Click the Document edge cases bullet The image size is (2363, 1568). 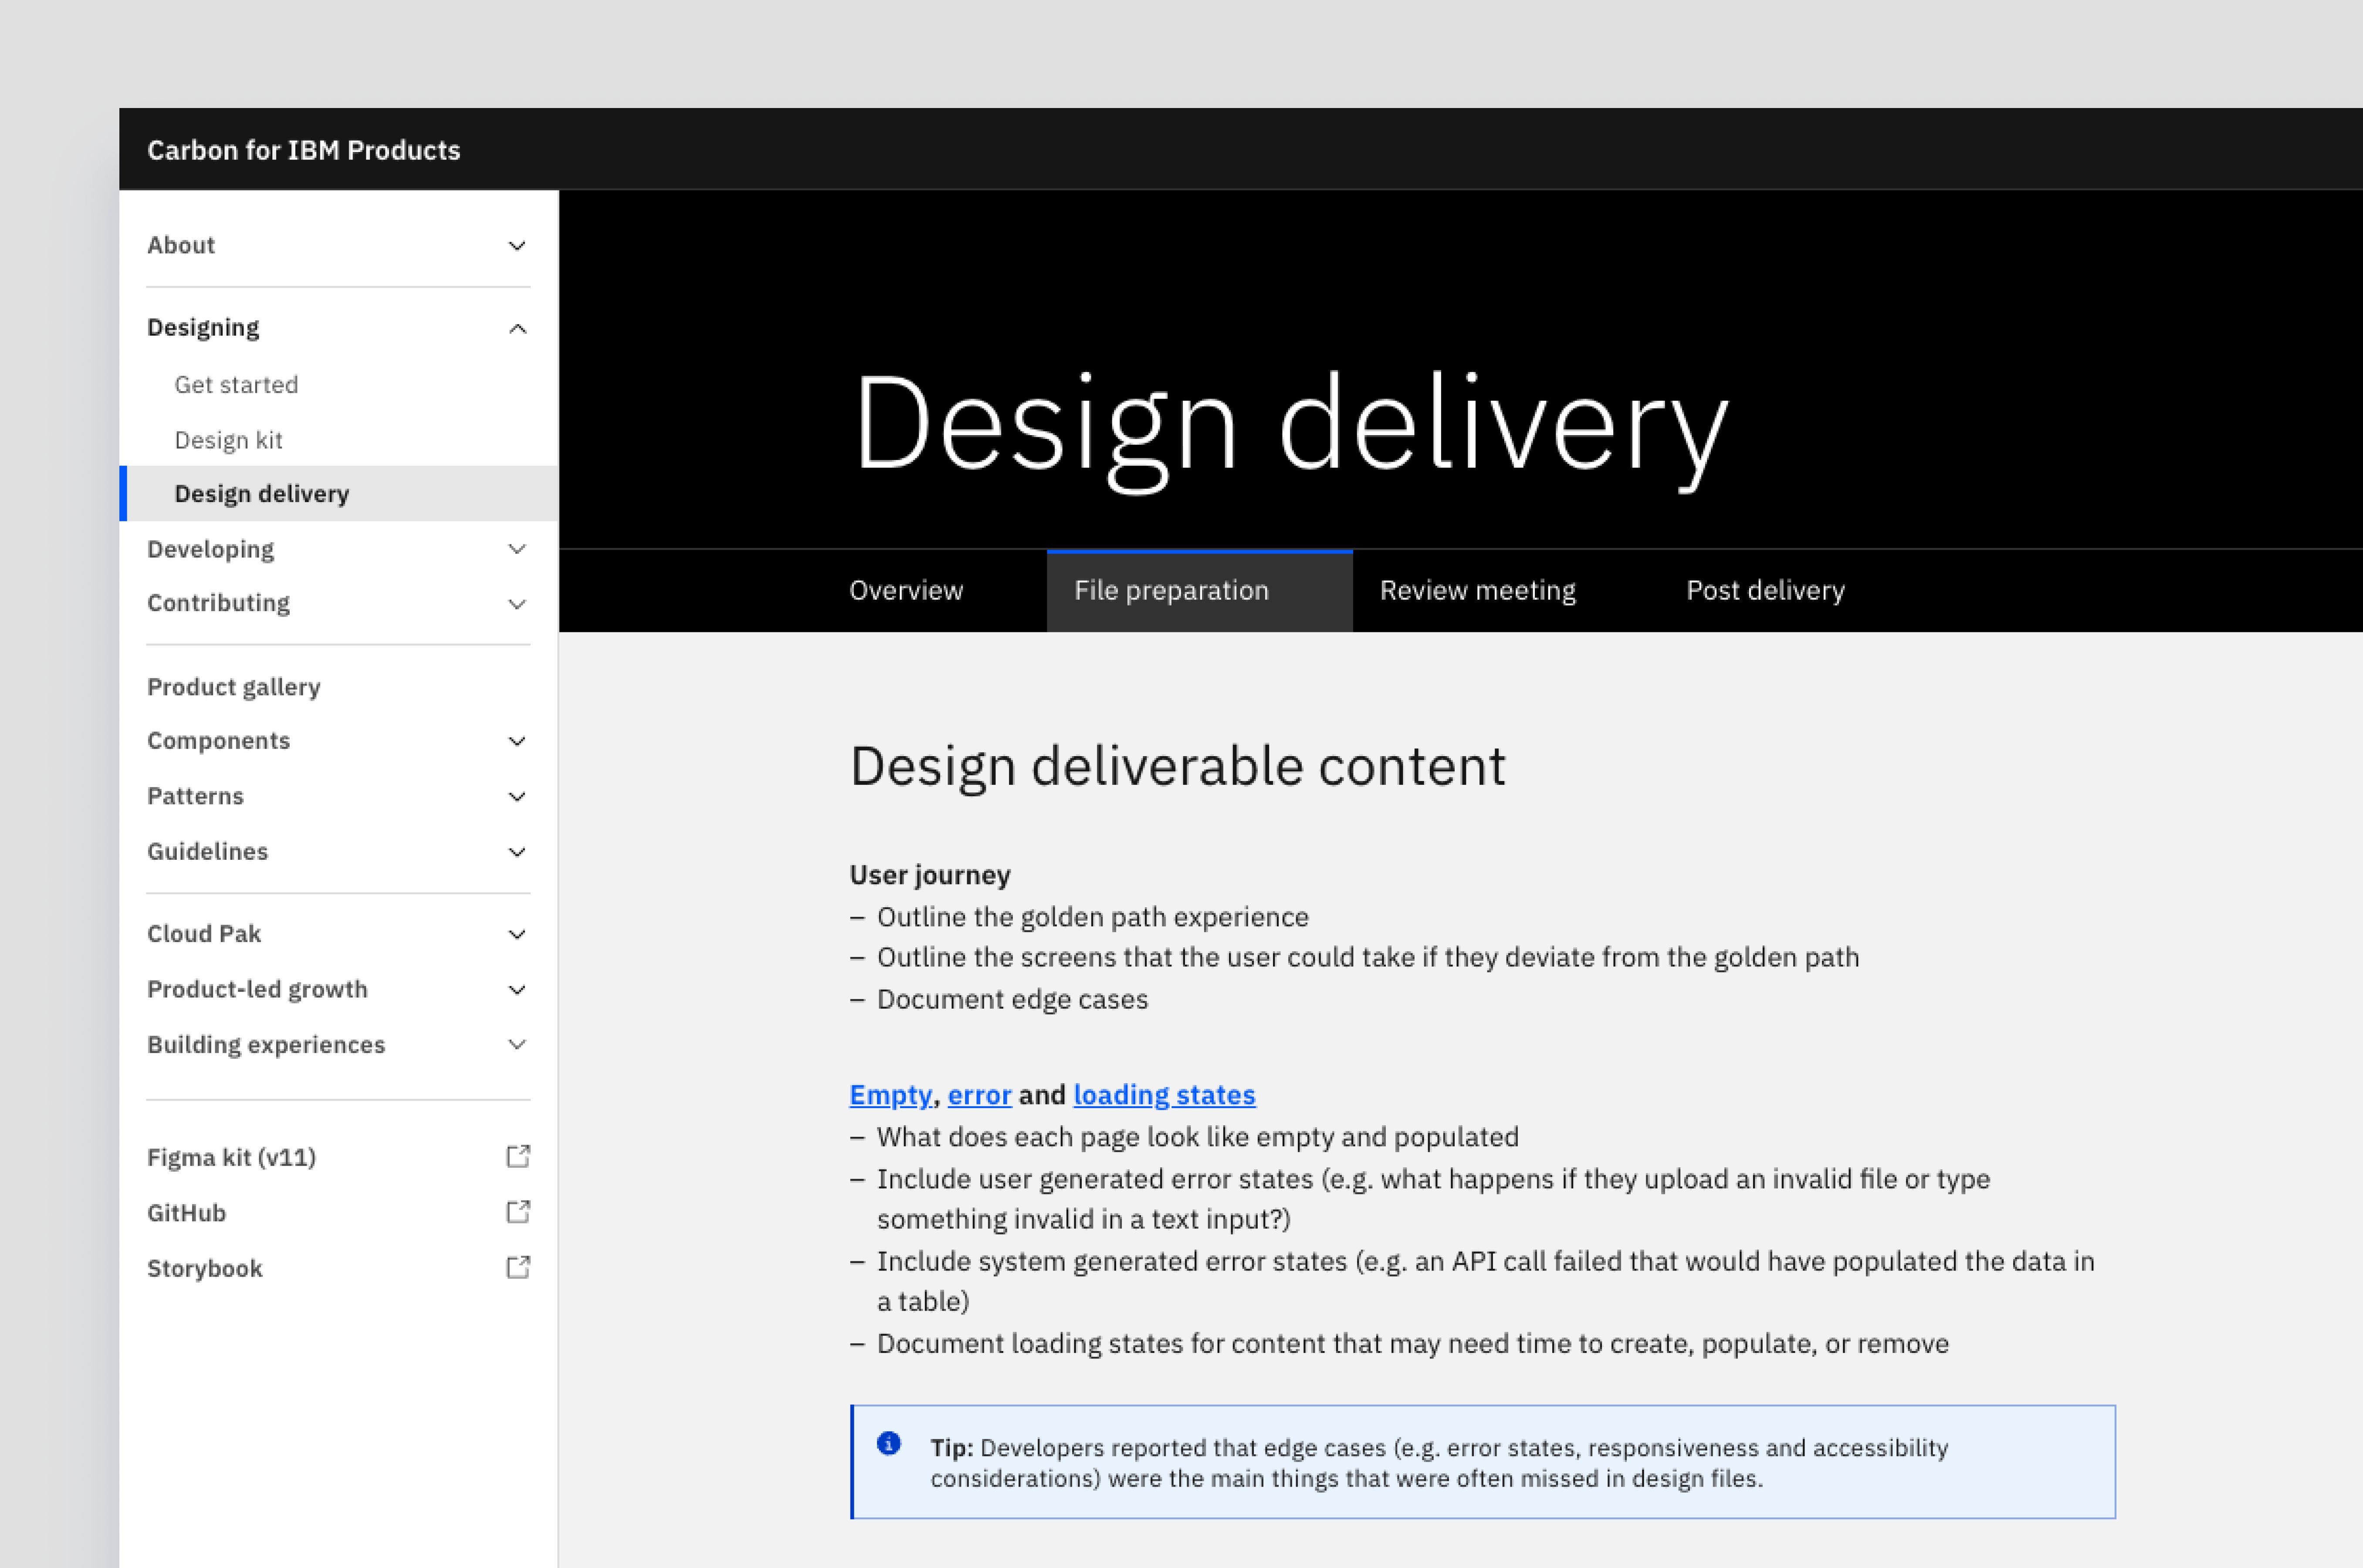pyautogui.click(x=1012, y=999)
